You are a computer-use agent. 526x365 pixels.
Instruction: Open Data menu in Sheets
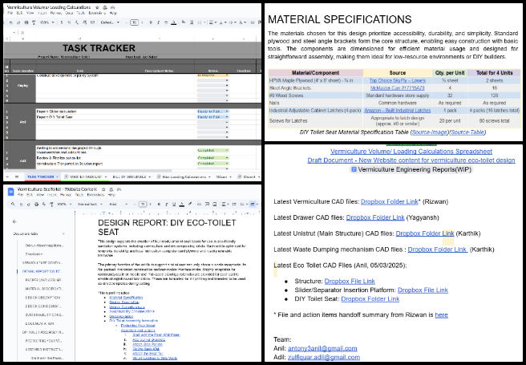coord(69,13)
